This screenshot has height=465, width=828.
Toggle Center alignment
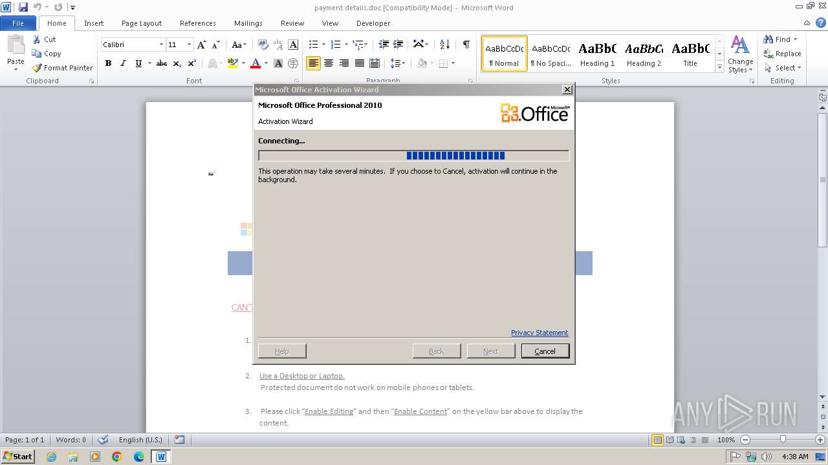[x=329, y=63]
